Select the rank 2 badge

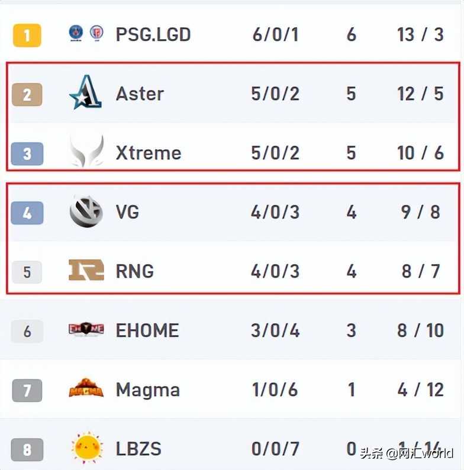pos(27,95)
